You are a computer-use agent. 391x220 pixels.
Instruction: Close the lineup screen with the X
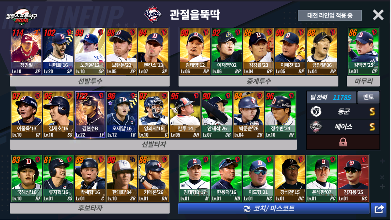point(378,15)
